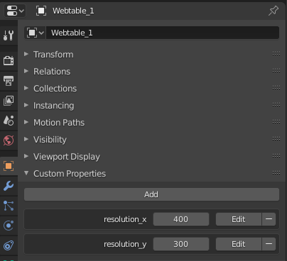Remove the resolution_x property
Image resolution: width=287 pixels, height=261 pixels.
point(269,219)
